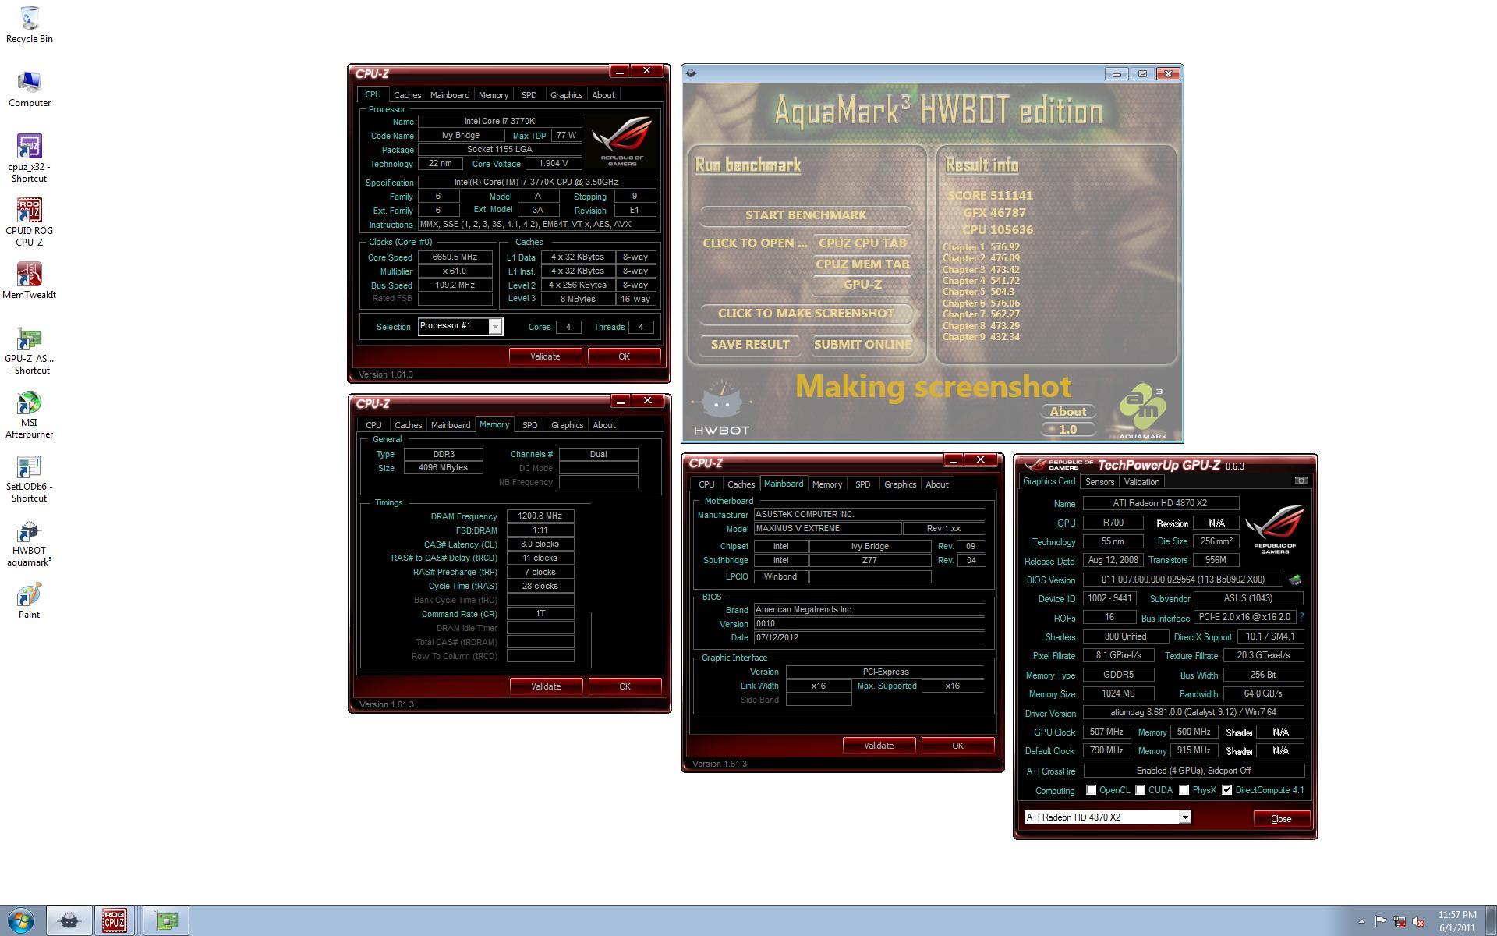Click MAXIMUS V EXTREME model field

tap(827, 529)
